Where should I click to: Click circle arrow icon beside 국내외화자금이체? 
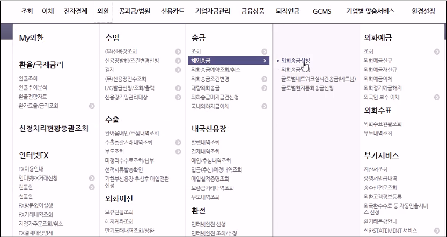click(265, 106)
